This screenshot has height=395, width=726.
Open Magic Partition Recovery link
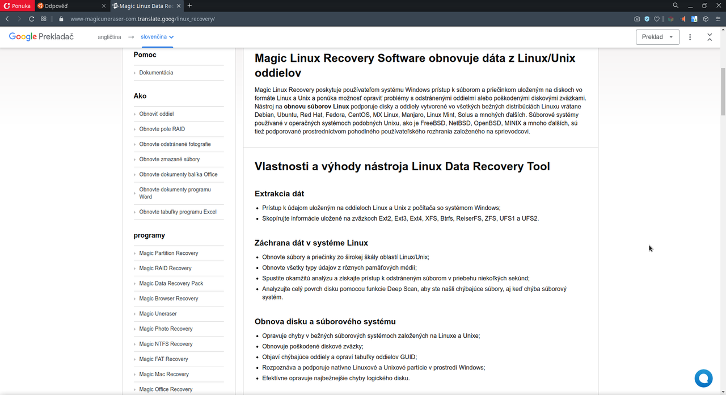pyautogui.click(x=168, y=253)
